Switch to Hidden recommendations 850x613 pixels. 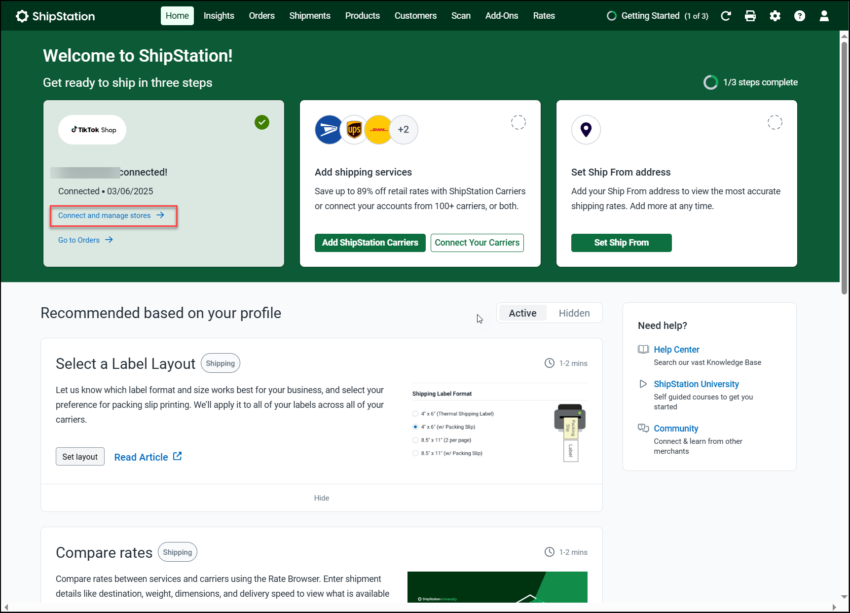tap(574, 313)
